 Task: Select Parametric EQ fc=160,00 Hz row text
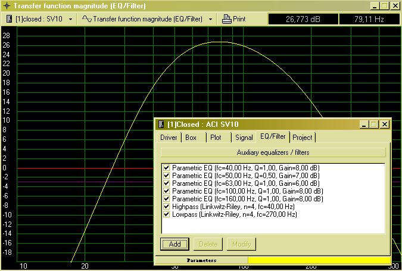[248, 199]
